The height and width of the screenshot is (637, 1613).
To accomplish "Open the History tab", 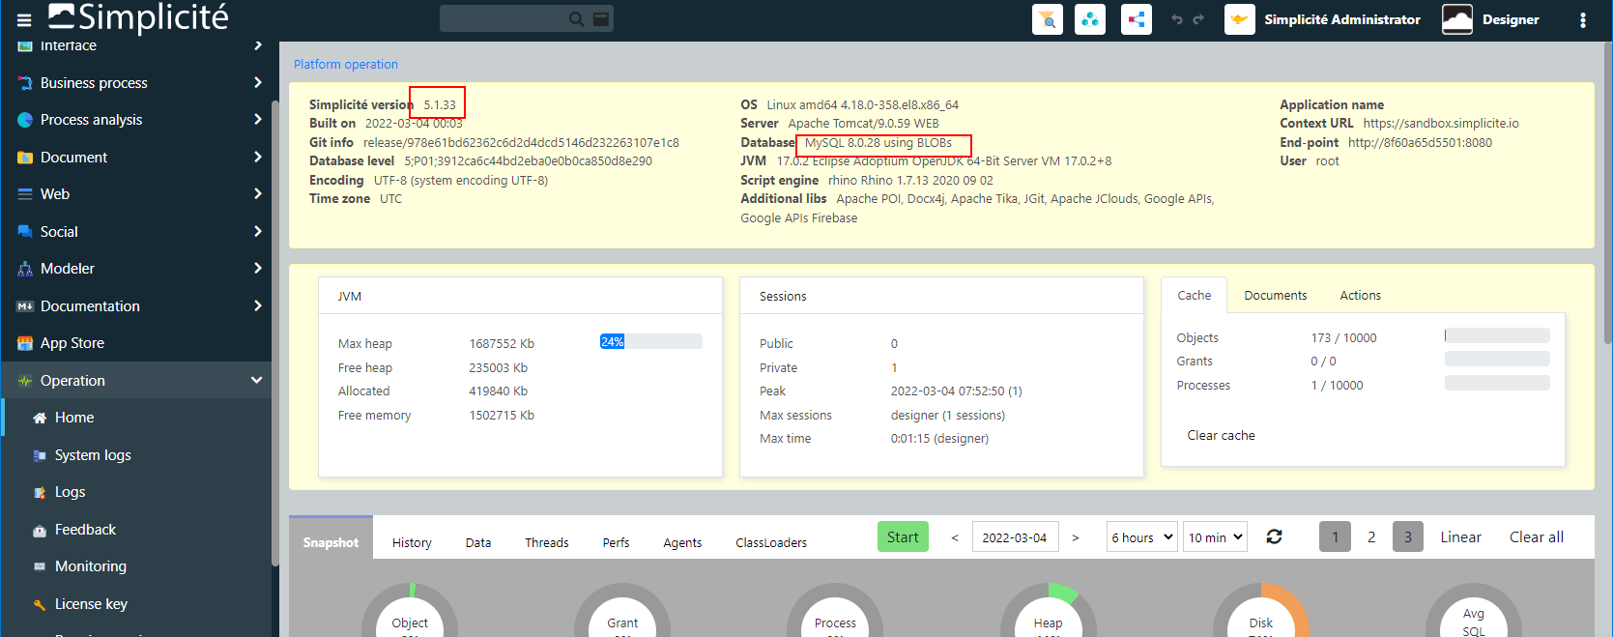I will coord(412,542).
